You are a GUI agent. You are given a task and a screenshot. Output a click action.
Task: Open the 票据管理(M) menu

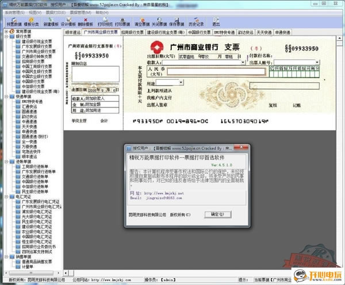(80, 13)
